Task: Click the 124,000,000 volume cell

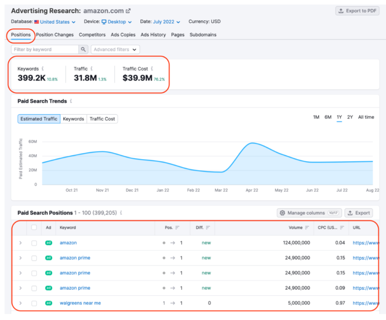Action: click(296, 243)
